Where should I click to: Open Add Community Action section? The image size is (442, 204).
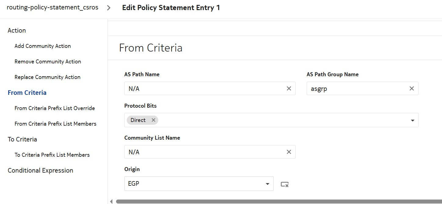(x=43, y=46)
